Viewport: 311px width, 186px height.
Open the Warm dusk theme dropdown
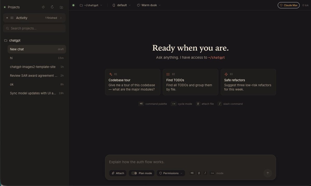click(149, 5)
